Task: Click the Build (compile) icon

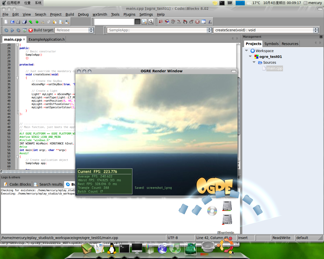Action: [x=6, y=30]
